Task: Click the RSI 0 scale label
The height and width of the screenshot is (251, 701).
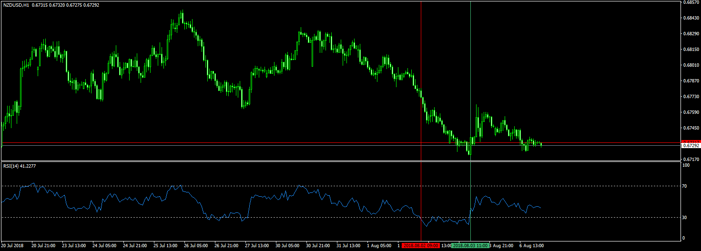Action: tap(684, 238)
